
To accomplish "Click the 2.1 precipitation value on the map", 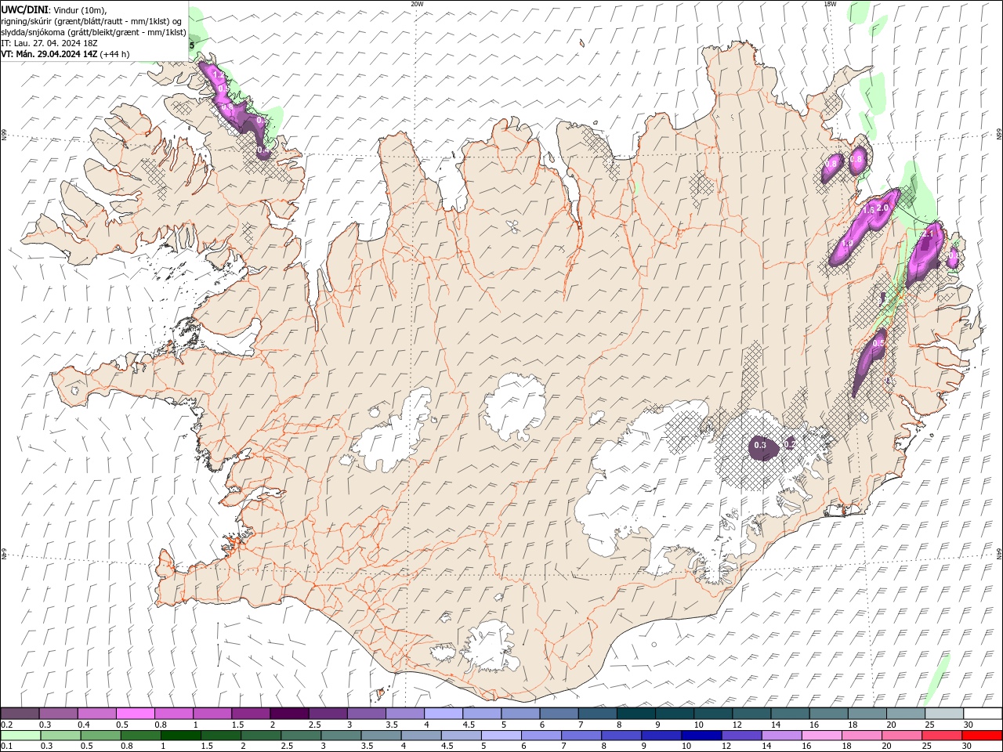I will point(929,233).
